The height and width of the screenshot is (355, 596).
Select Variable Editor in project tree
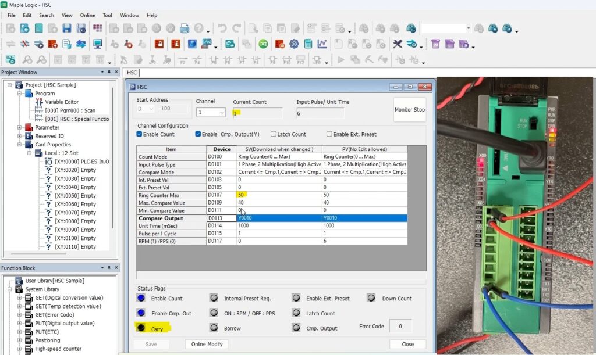tap(62, 102)
